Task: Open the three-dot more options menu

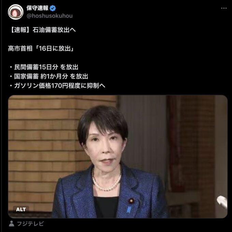Action: coord(224,8)
